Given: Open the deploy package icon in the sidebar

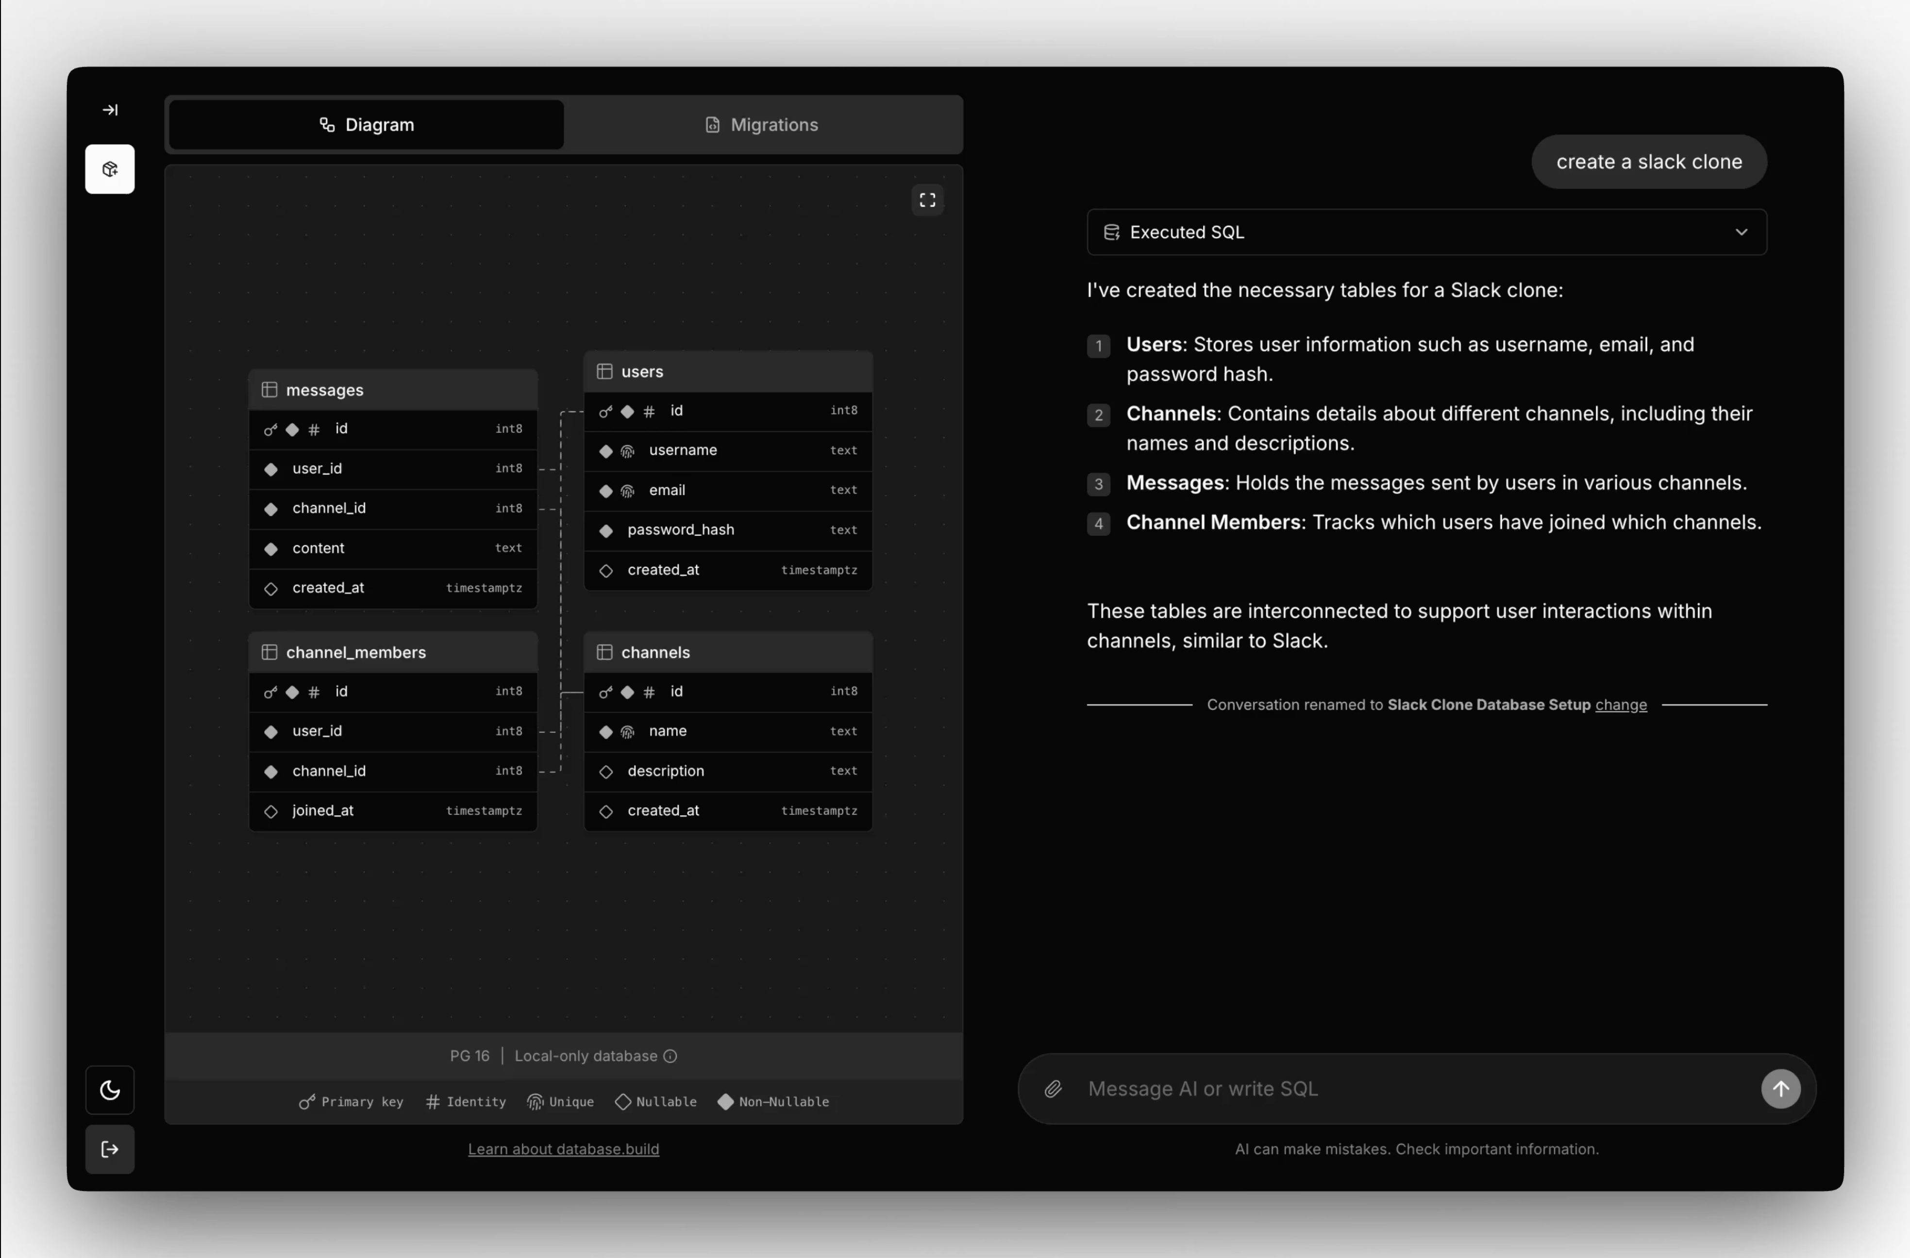Looking at the screenshot, I should (109, 168).
